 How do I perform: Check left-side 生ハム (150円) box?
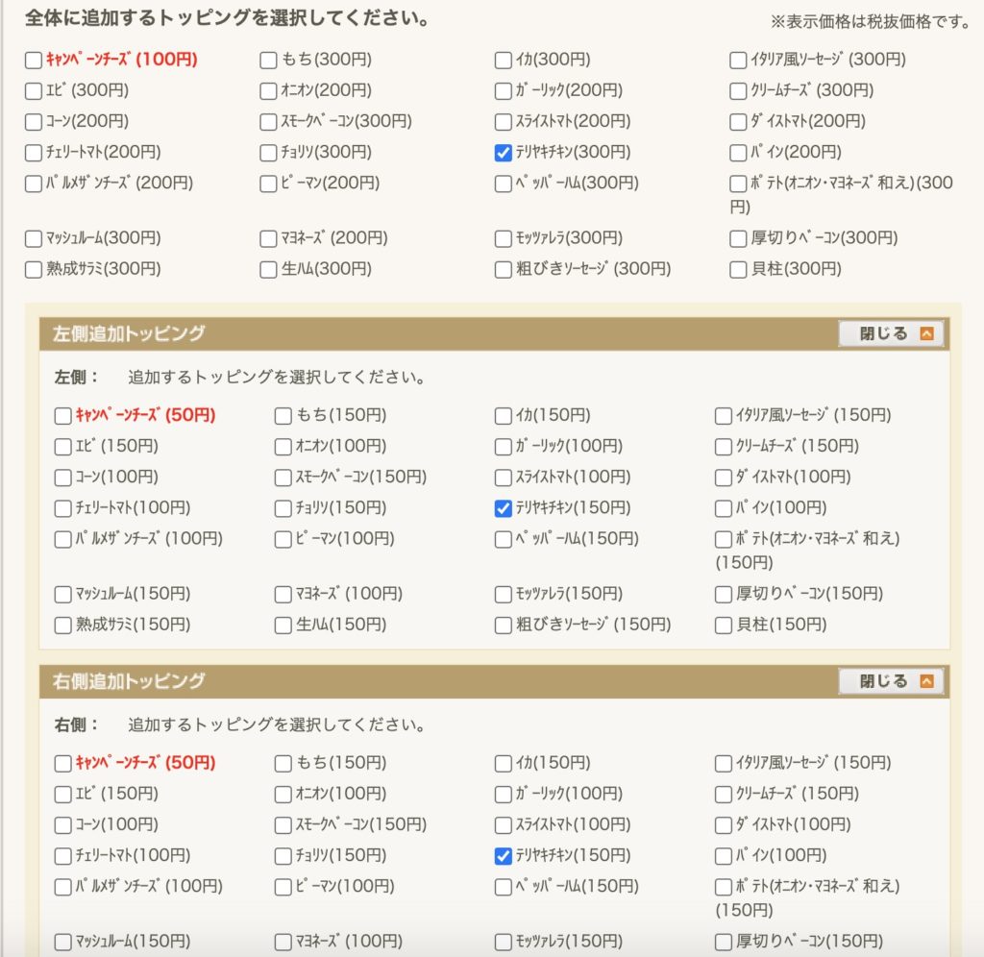coord(283,626)
